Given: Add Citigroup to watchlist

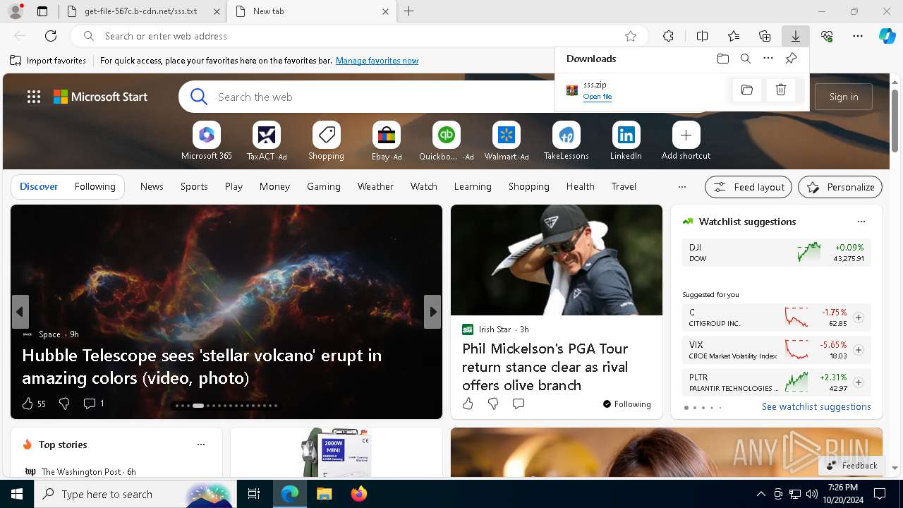Looking at the screenshot, I should point(859,317).
